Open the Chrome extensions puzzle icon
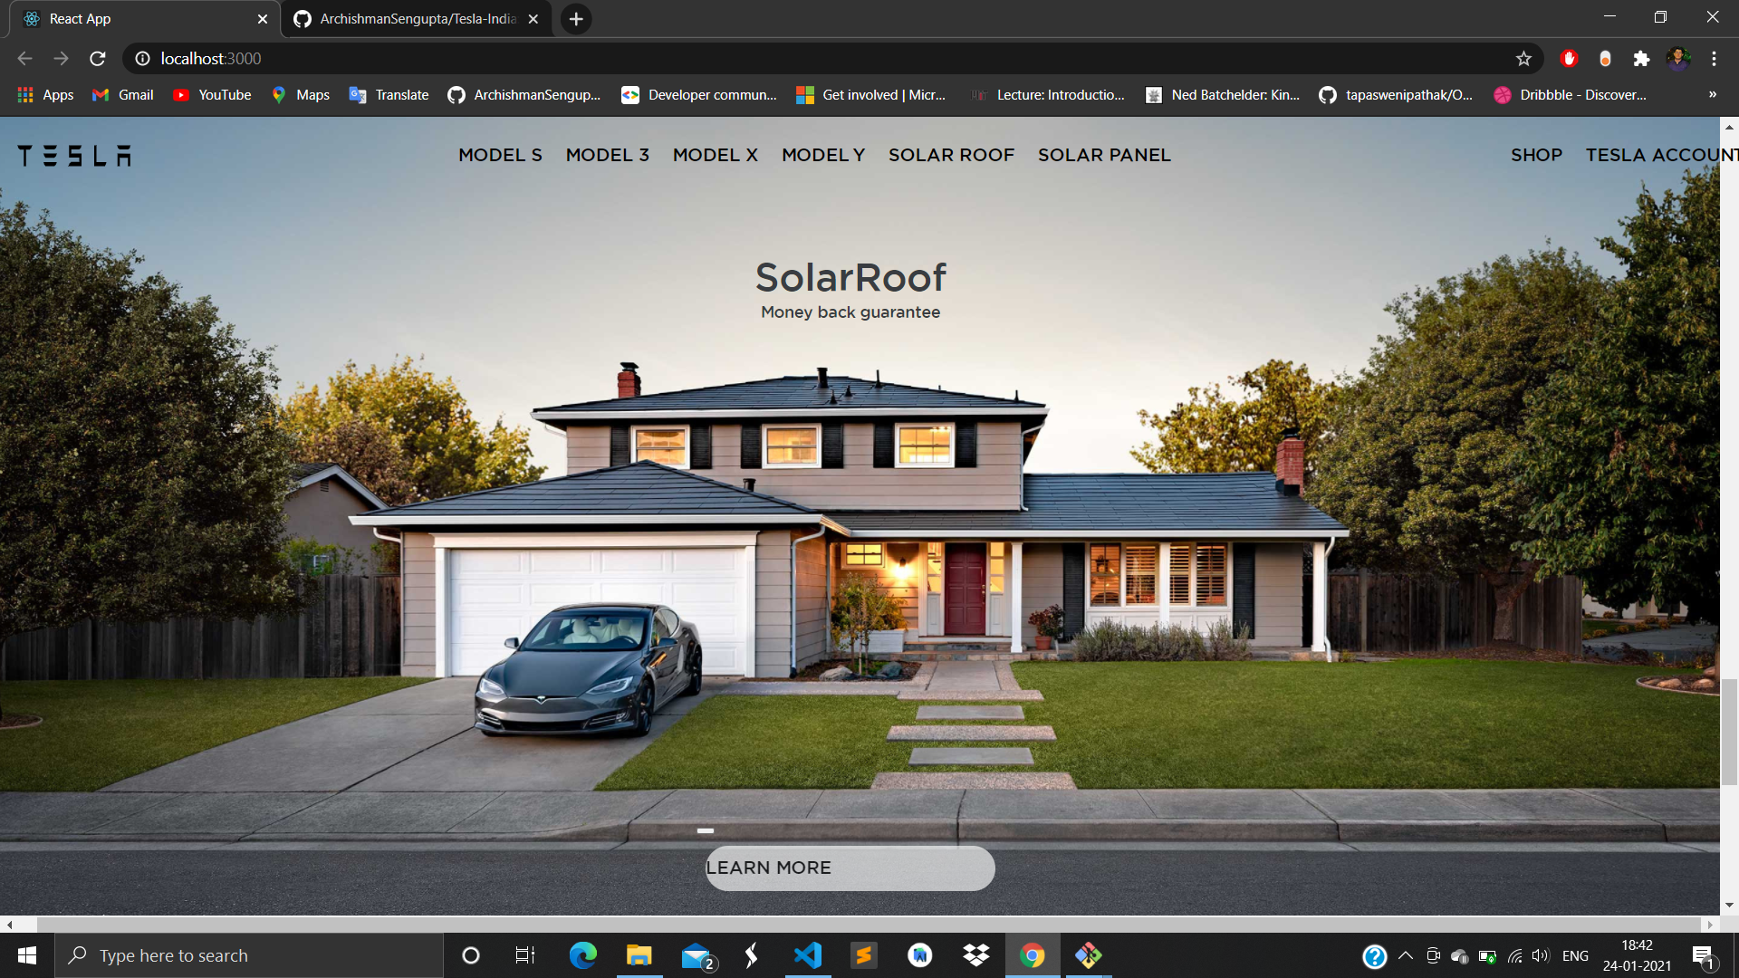This screenshot has height=978, width=1739. click(x=1641, y=59)
